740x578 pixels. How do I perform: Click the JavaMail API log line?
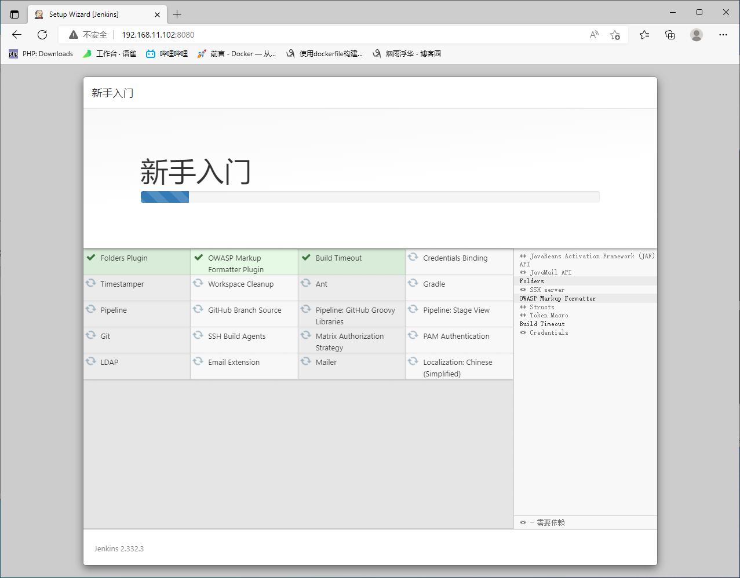[x=545, y=272]
